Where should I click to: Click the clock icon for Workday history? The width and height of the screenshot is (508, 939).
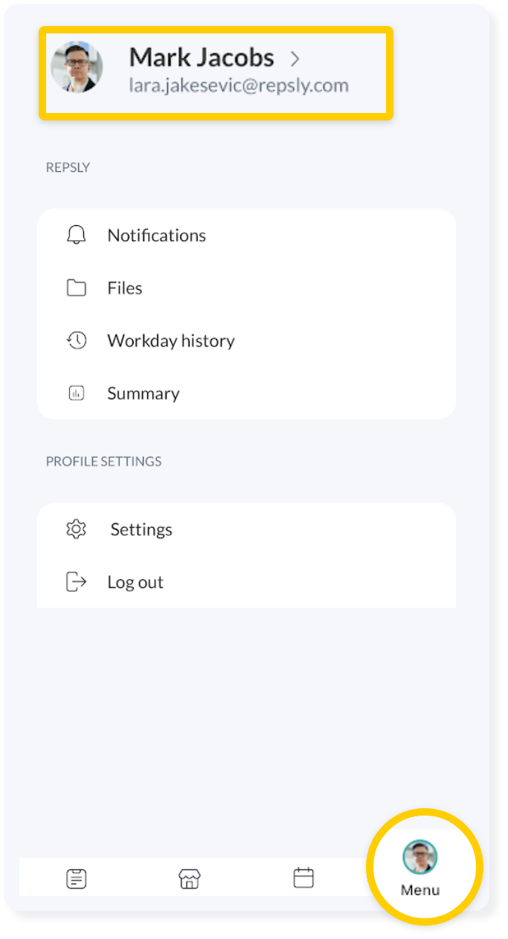pyautogui.click(x=76, y=341)
